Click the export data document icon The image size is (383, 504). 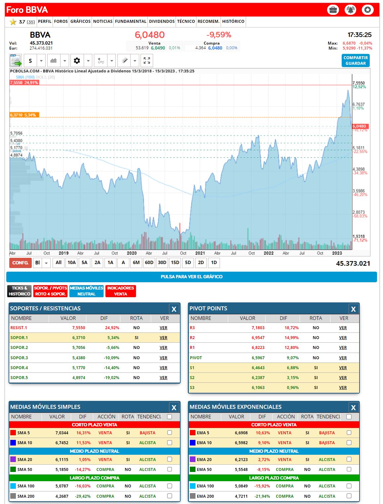(16, 61)
